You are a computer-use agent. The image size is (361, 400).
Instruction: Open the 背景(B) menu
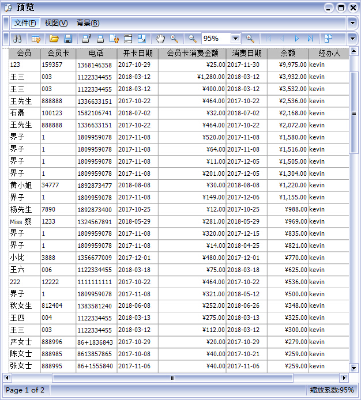pos(88,23)
